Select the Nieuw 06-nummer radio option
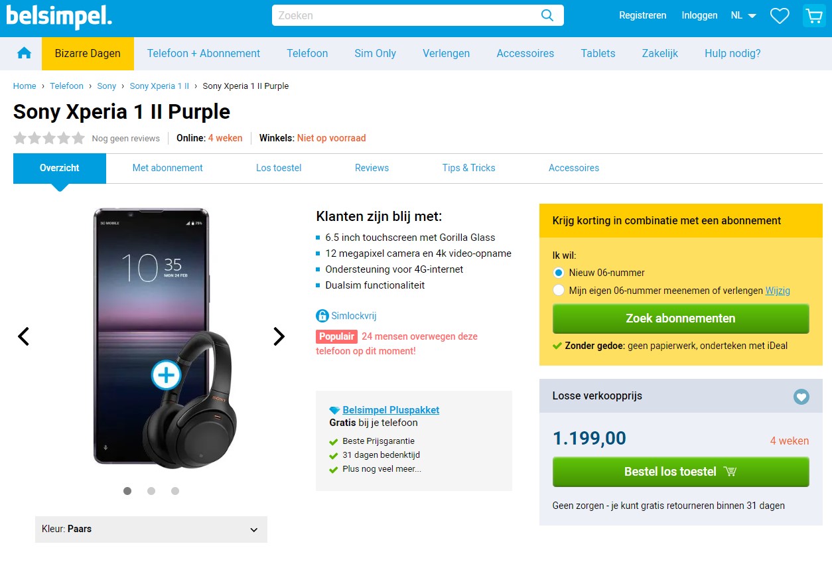This screenshot has height=562, width=832. pos(559,273)
